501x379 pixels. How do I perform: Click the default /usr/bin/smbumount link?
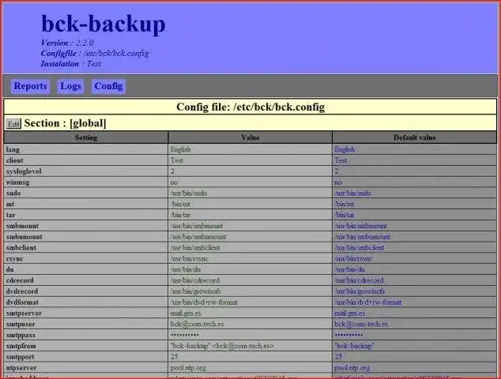coord(363,237)
